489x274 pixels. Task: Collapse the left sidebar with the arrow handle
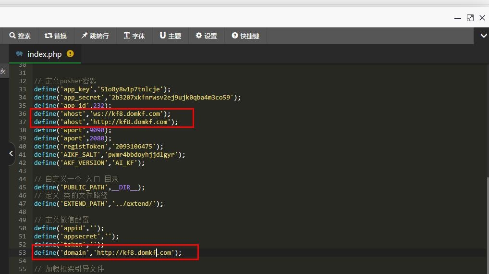(11, 153)
